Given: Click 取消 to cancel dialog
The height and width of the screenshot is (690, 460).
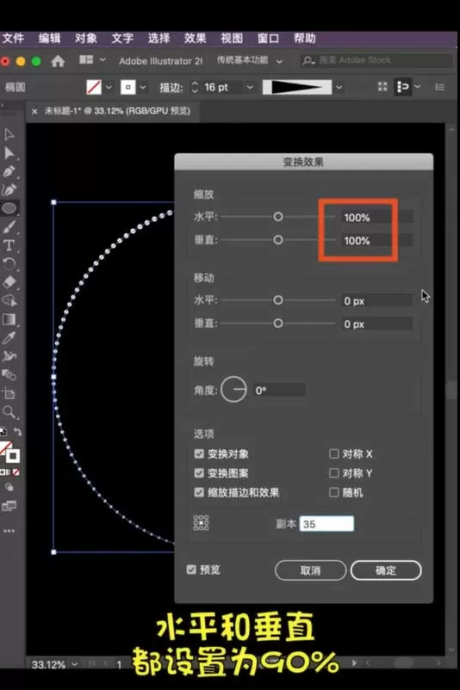Looking at the screenshot, I should tap(311, 570).
